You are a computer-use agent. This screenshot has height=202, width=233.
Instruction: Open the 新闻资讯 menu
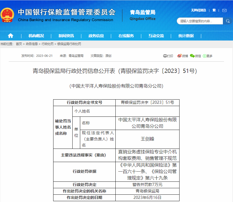[x=66, y=36]
